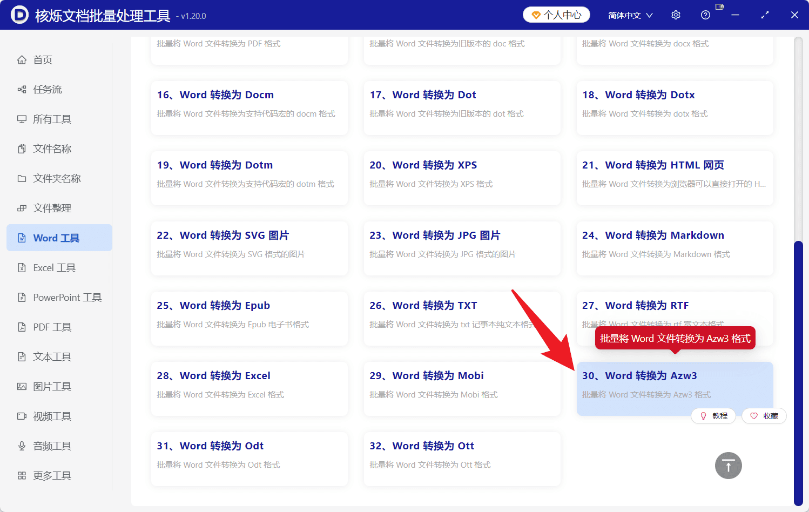Select the Word 转换为 Markdown tool card

(674, 248)
